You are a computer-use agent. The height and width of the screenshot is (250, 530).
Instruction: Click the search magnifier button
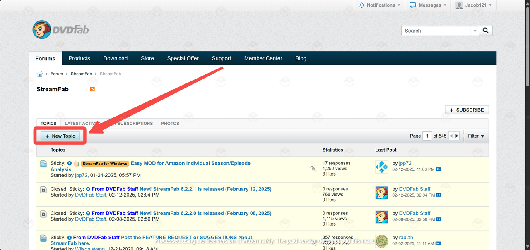pyautogui.click(x=486, y=31)
